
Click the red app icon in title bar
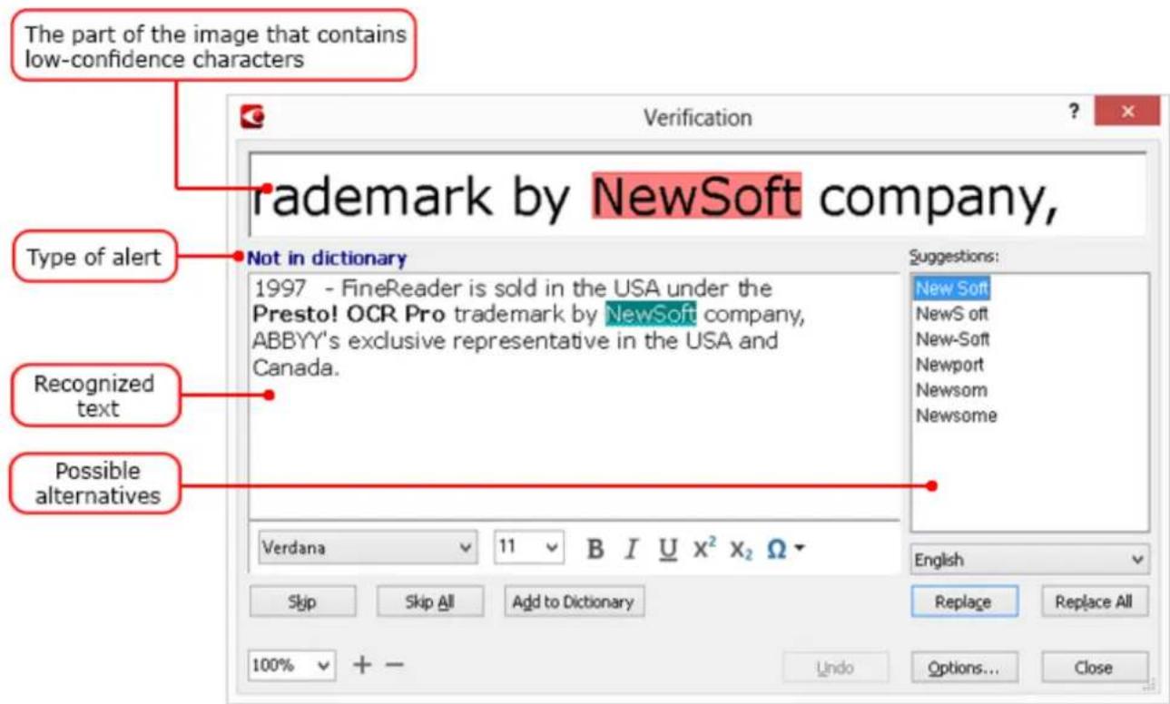(x=251, y=116)
